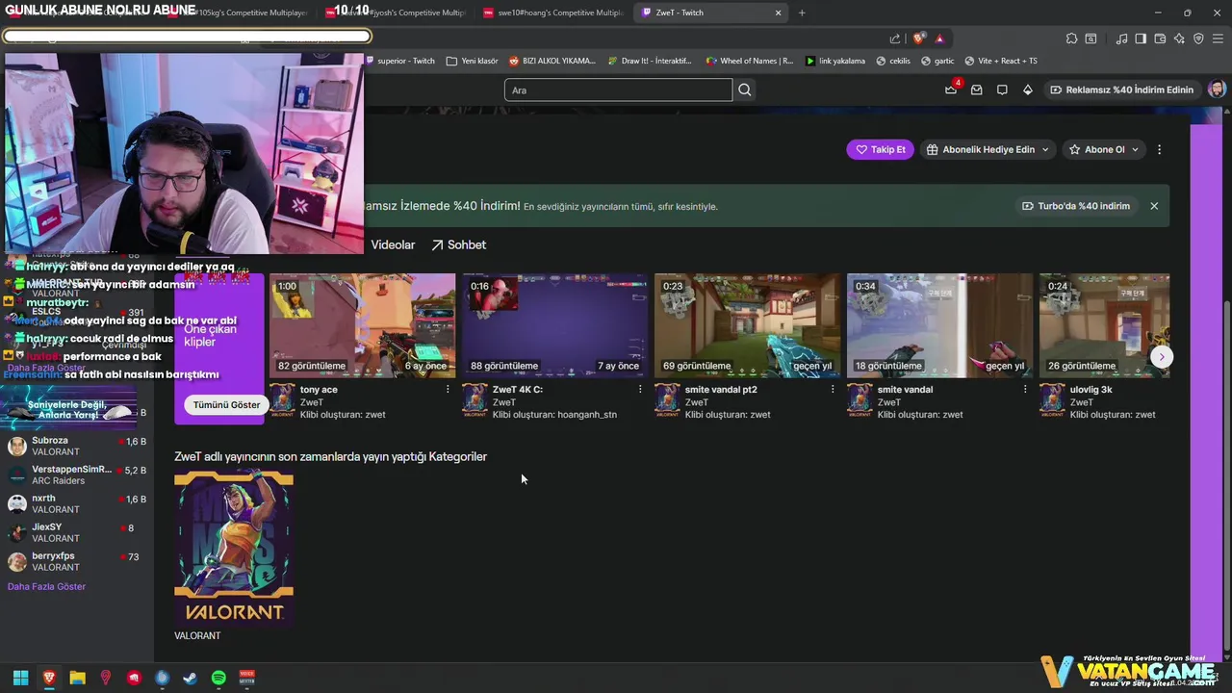Switch to the ZweT - Twitch browser tab

(708, 13)
